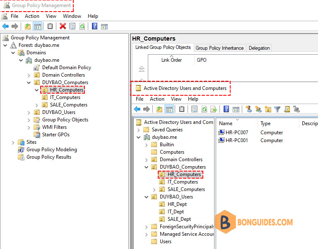Click the Create New Organizational Unit icon
318x249 pixels.
click(268, 109)
